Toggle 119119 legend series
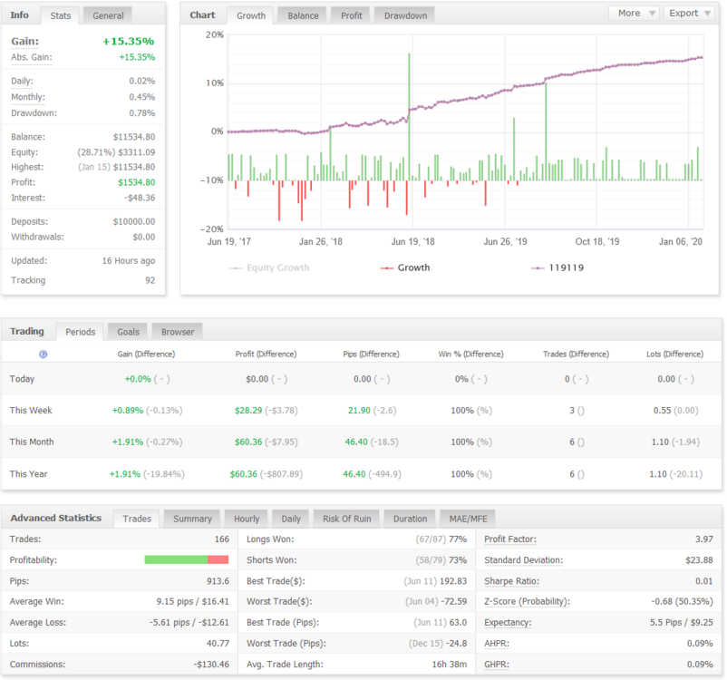The image size is (727, 680). click(557, 267)
